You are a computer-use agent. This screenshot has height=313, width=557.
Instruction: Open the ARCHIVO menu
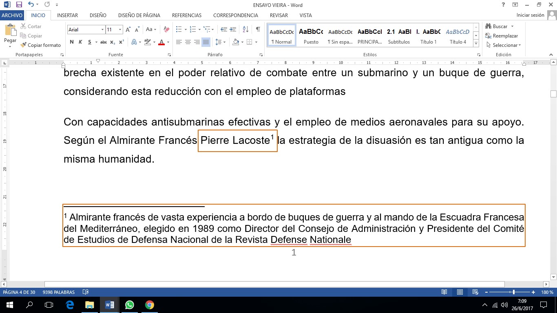pos(12,15)
